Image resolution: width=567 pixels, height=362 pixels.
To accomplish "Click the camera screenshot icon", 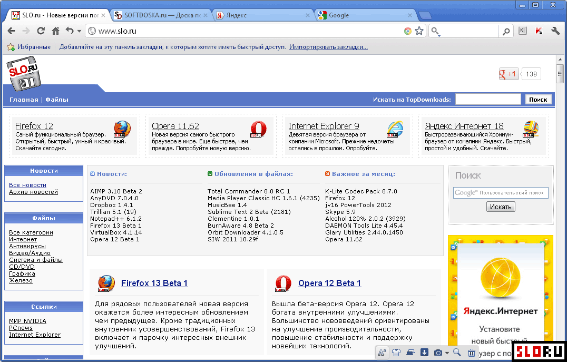I will point(438,353).
